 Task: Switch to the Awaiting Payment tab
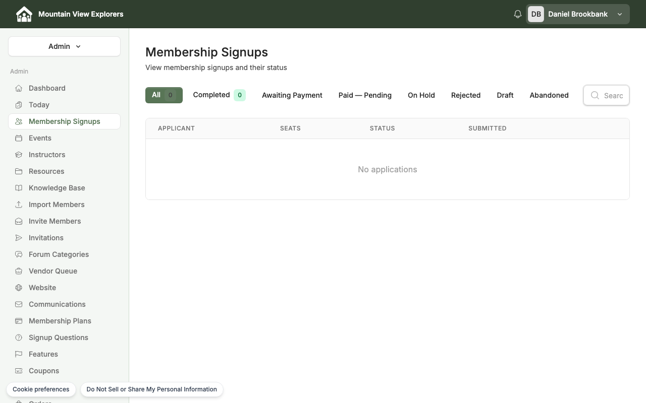pos(292,95)
